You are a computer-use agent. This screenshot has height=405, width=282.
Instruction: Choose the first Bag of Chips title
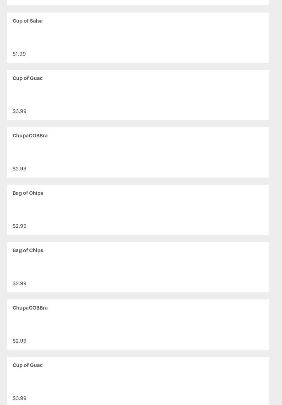[x=28, y=193]
